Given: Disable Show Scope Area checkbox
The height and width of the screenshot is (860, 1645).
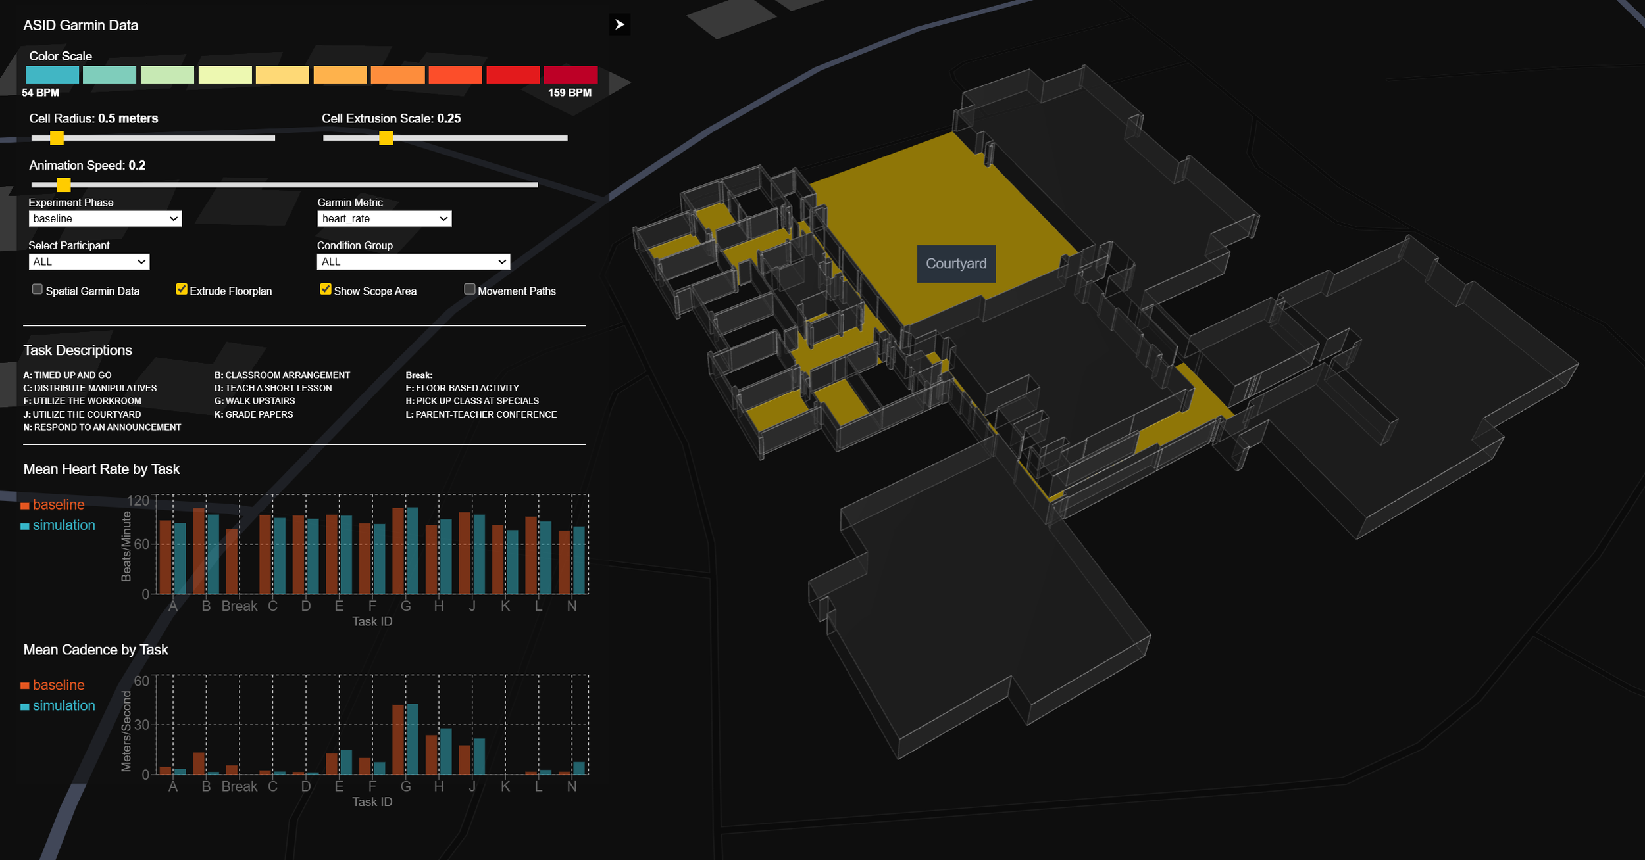Looking at the screenshot, I should (326, 289).
